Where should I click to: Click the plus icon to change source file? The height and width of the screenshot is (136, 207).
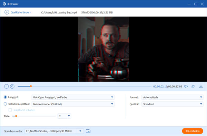tap(7, 12)
